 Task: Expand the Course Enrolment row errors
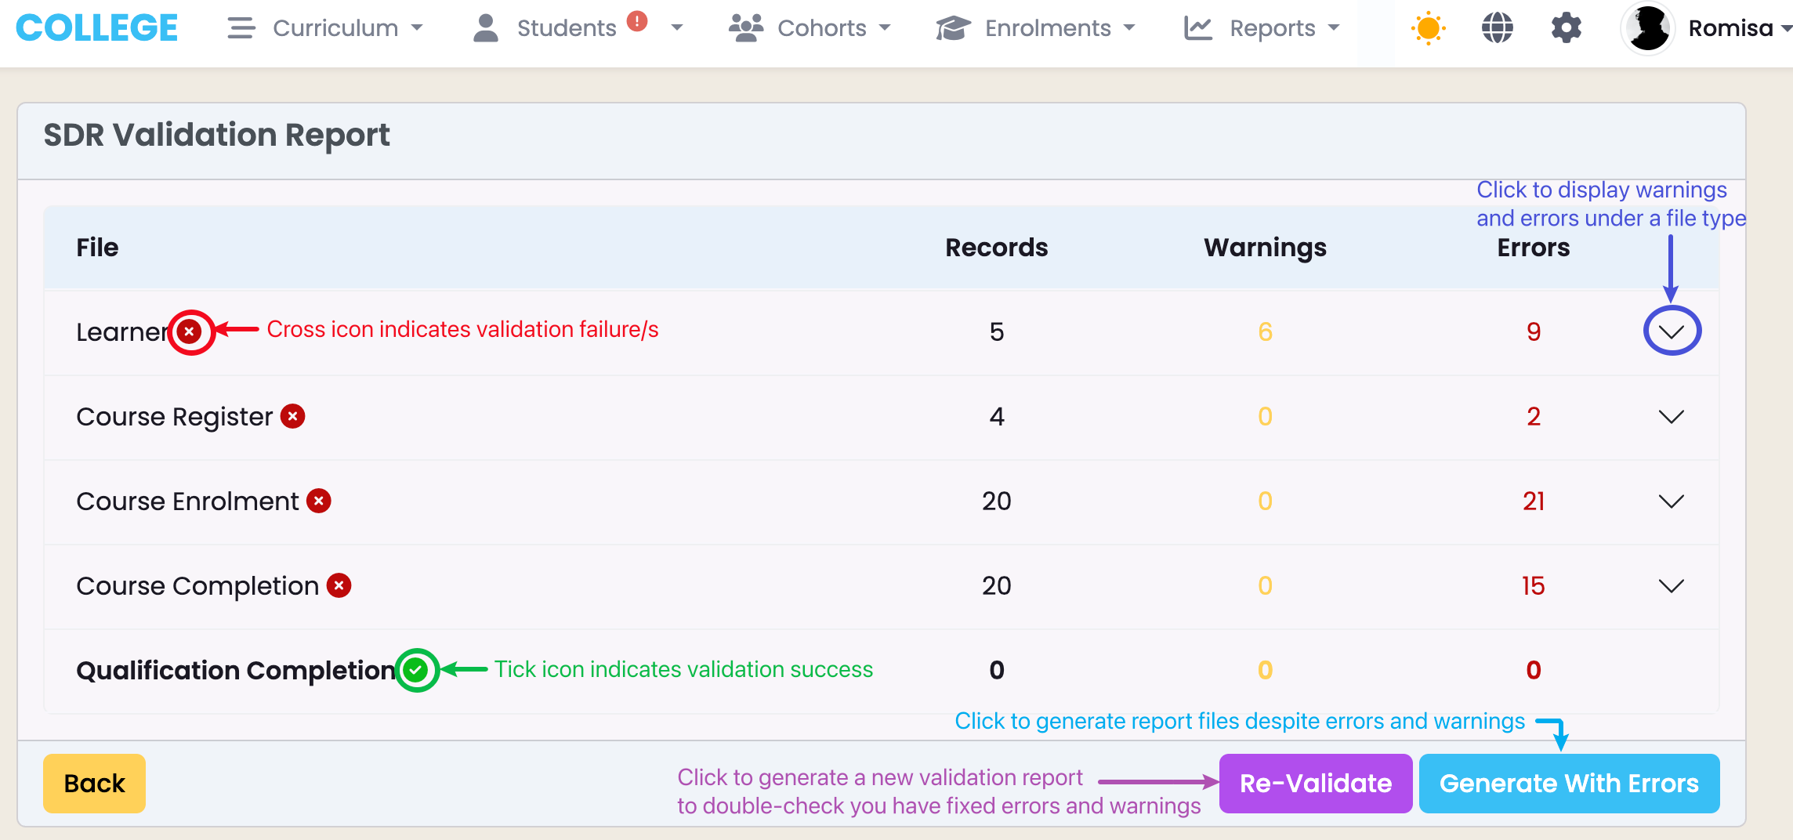tap(1671, 501)
